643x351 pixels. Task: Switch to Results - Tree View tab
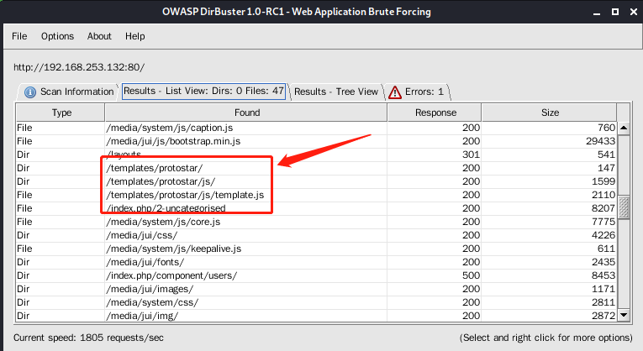336,92
